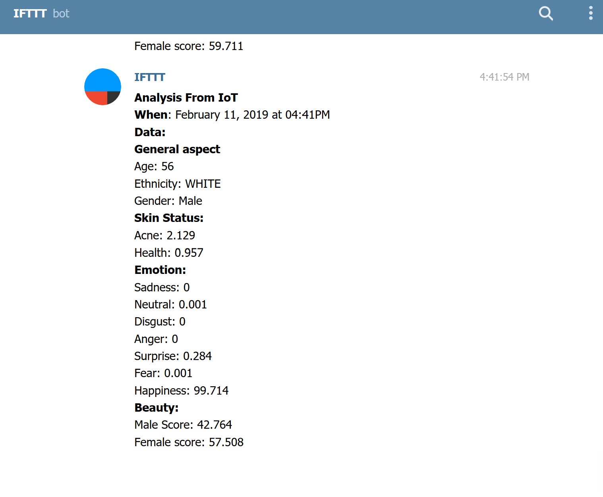Image resolution: width=603 pixels, height=497 pixels.
Task: Click the 'Beauty:' heading
Action: point(157,408)
